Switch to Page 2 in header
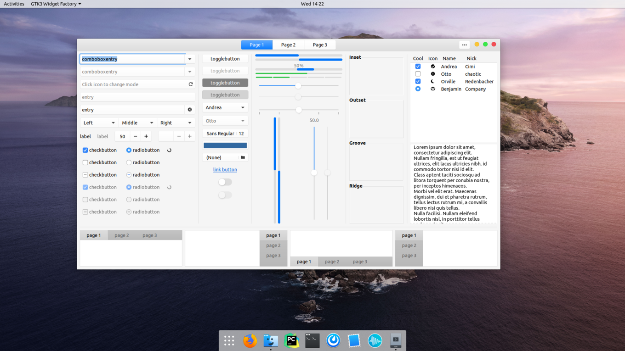The height and width of the screenshot is (351, 625). pos(288,45)
